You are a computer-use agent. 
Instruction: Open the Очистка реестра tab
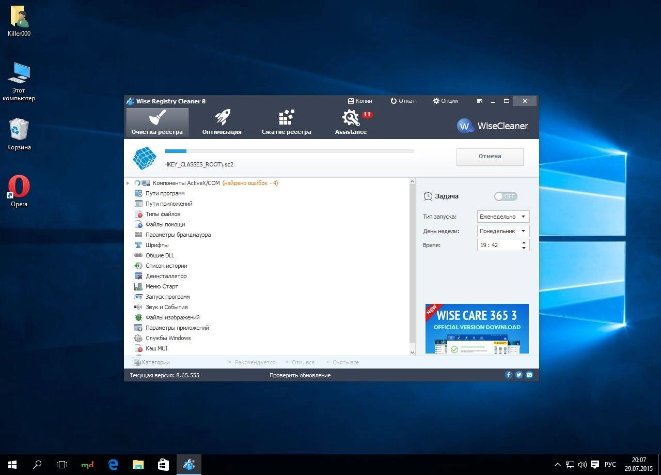point(157,122)
